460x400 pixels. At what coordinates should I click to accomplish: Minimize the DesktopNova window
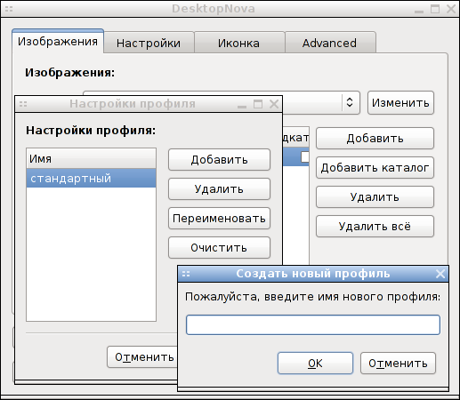tap(419, 12)
